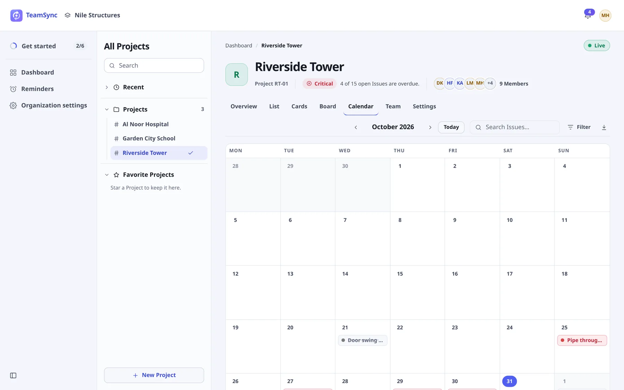624x390 pixels.
Task: Open Organization settings
Action: (49, 105)
